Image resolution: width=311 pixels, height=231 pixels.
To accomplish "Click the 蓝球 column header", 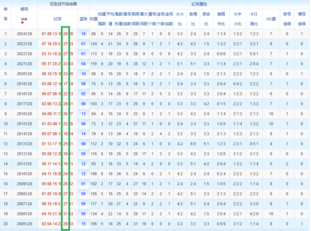I will pyautogui.click(x=84, y=19).
